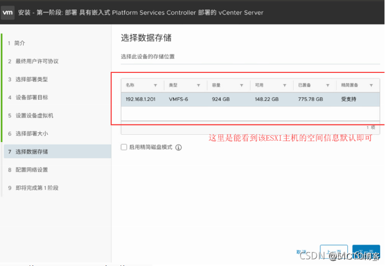Go to step 5 设置设备虚拟机
Viewport: 385px width, 266px height.
point(30,116)
